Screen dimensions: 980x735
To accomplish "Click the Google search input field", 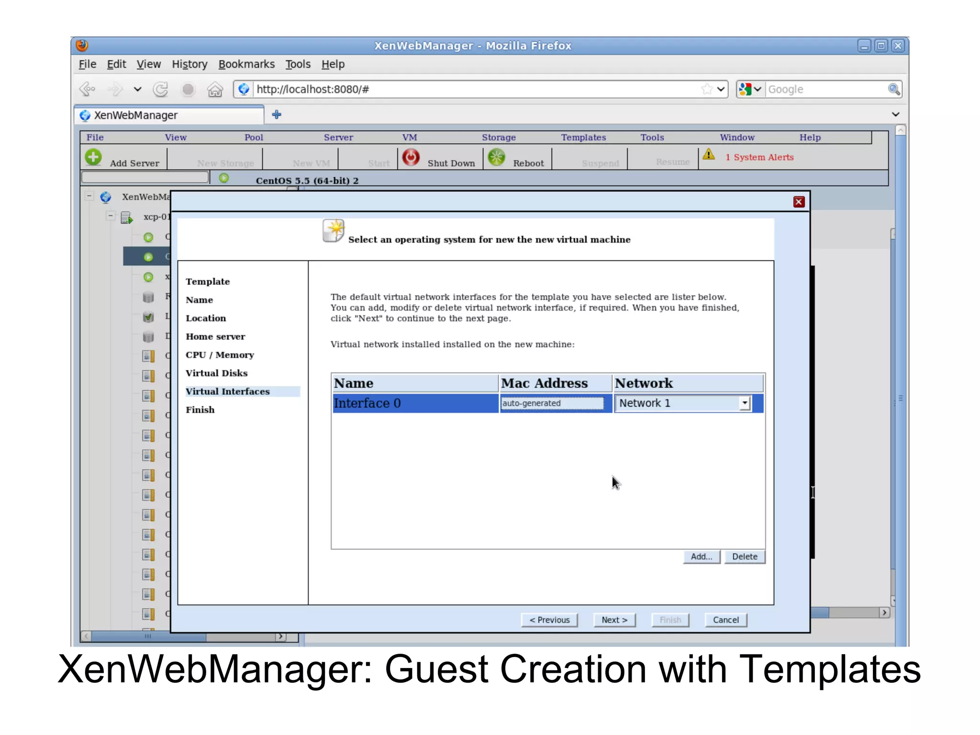I will point(826,89).
